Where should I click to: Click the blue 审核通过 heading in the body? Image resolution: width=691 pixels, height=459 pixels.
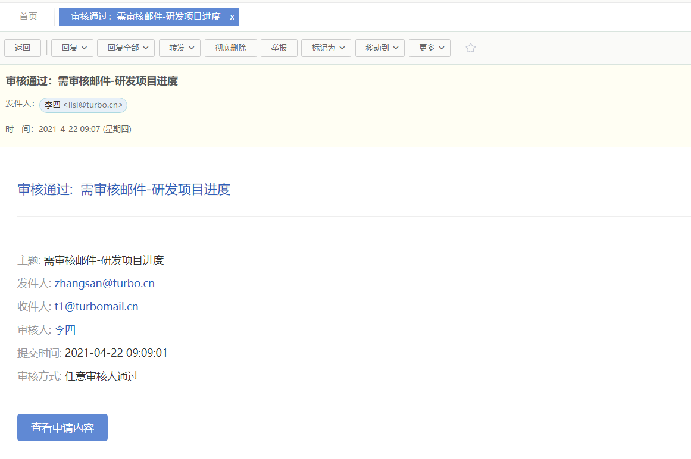pos(124,190)
